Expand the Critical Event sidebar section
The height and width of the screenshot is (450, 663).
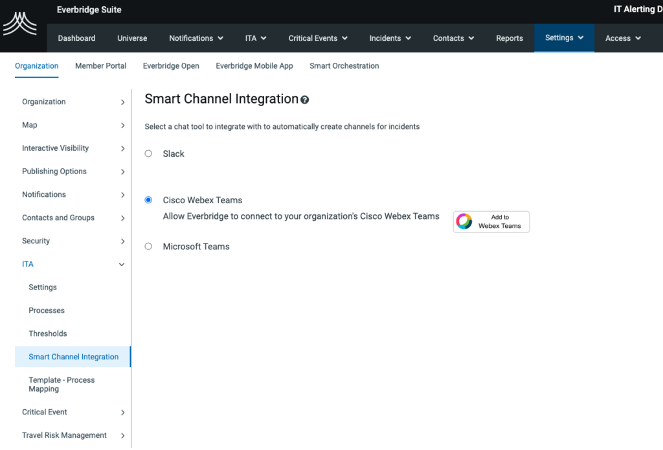click(73, 412)
